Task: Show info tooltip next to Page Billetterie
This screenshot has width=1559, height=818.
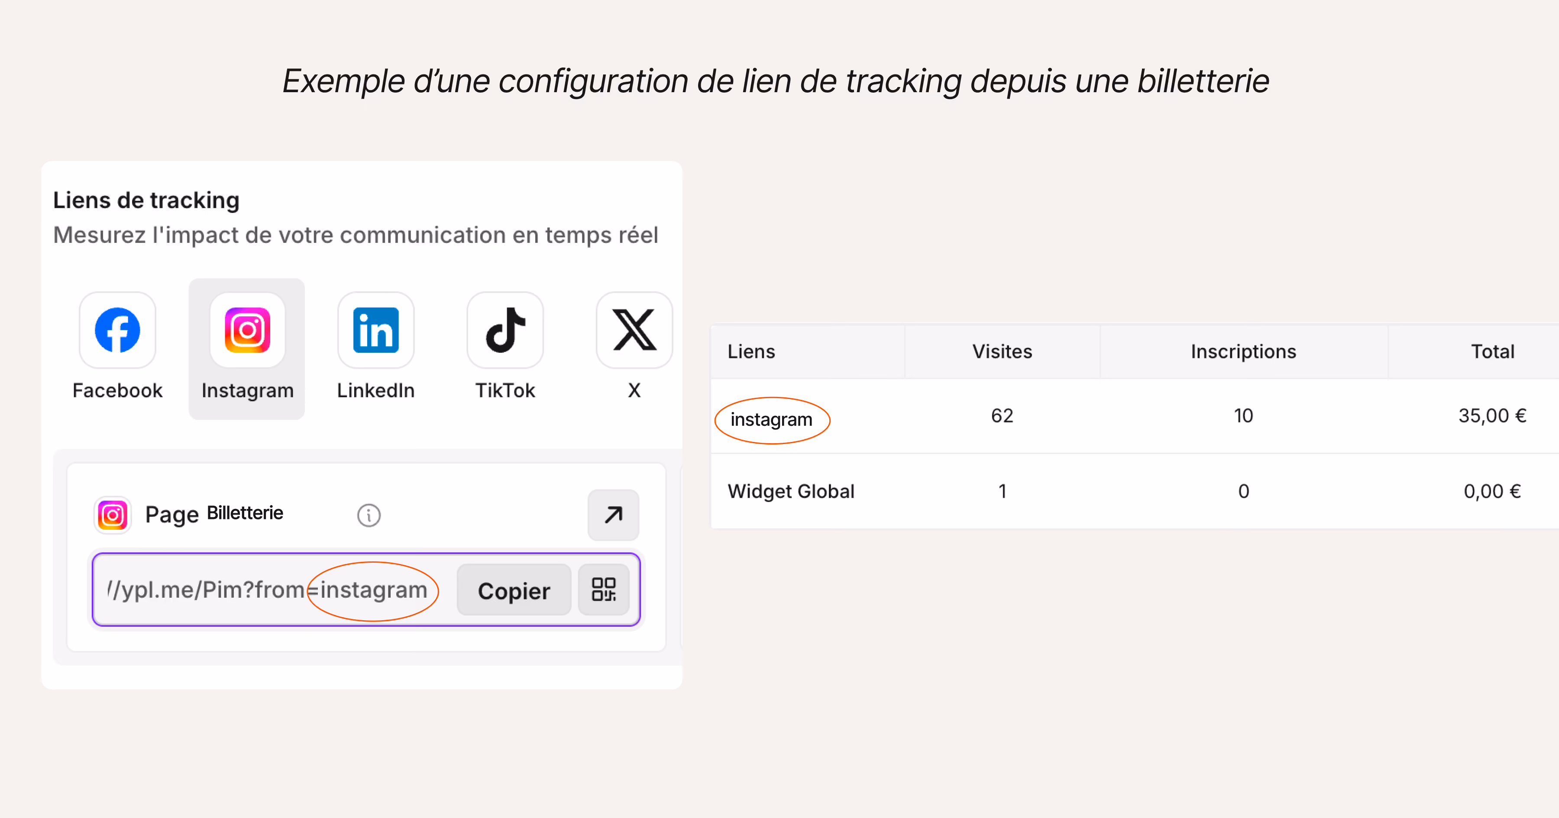Action: tap(369, 515)
